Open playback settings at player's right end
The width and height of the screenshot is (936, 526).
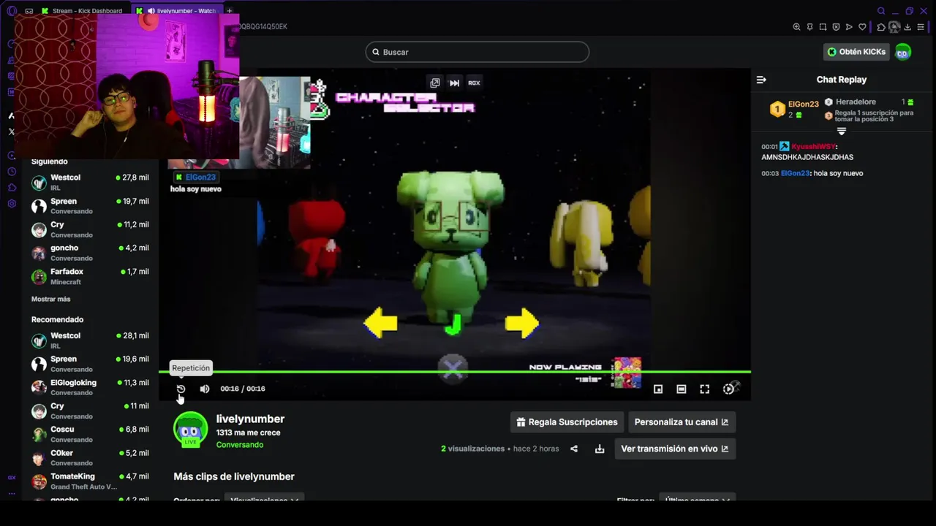[729, 389]
